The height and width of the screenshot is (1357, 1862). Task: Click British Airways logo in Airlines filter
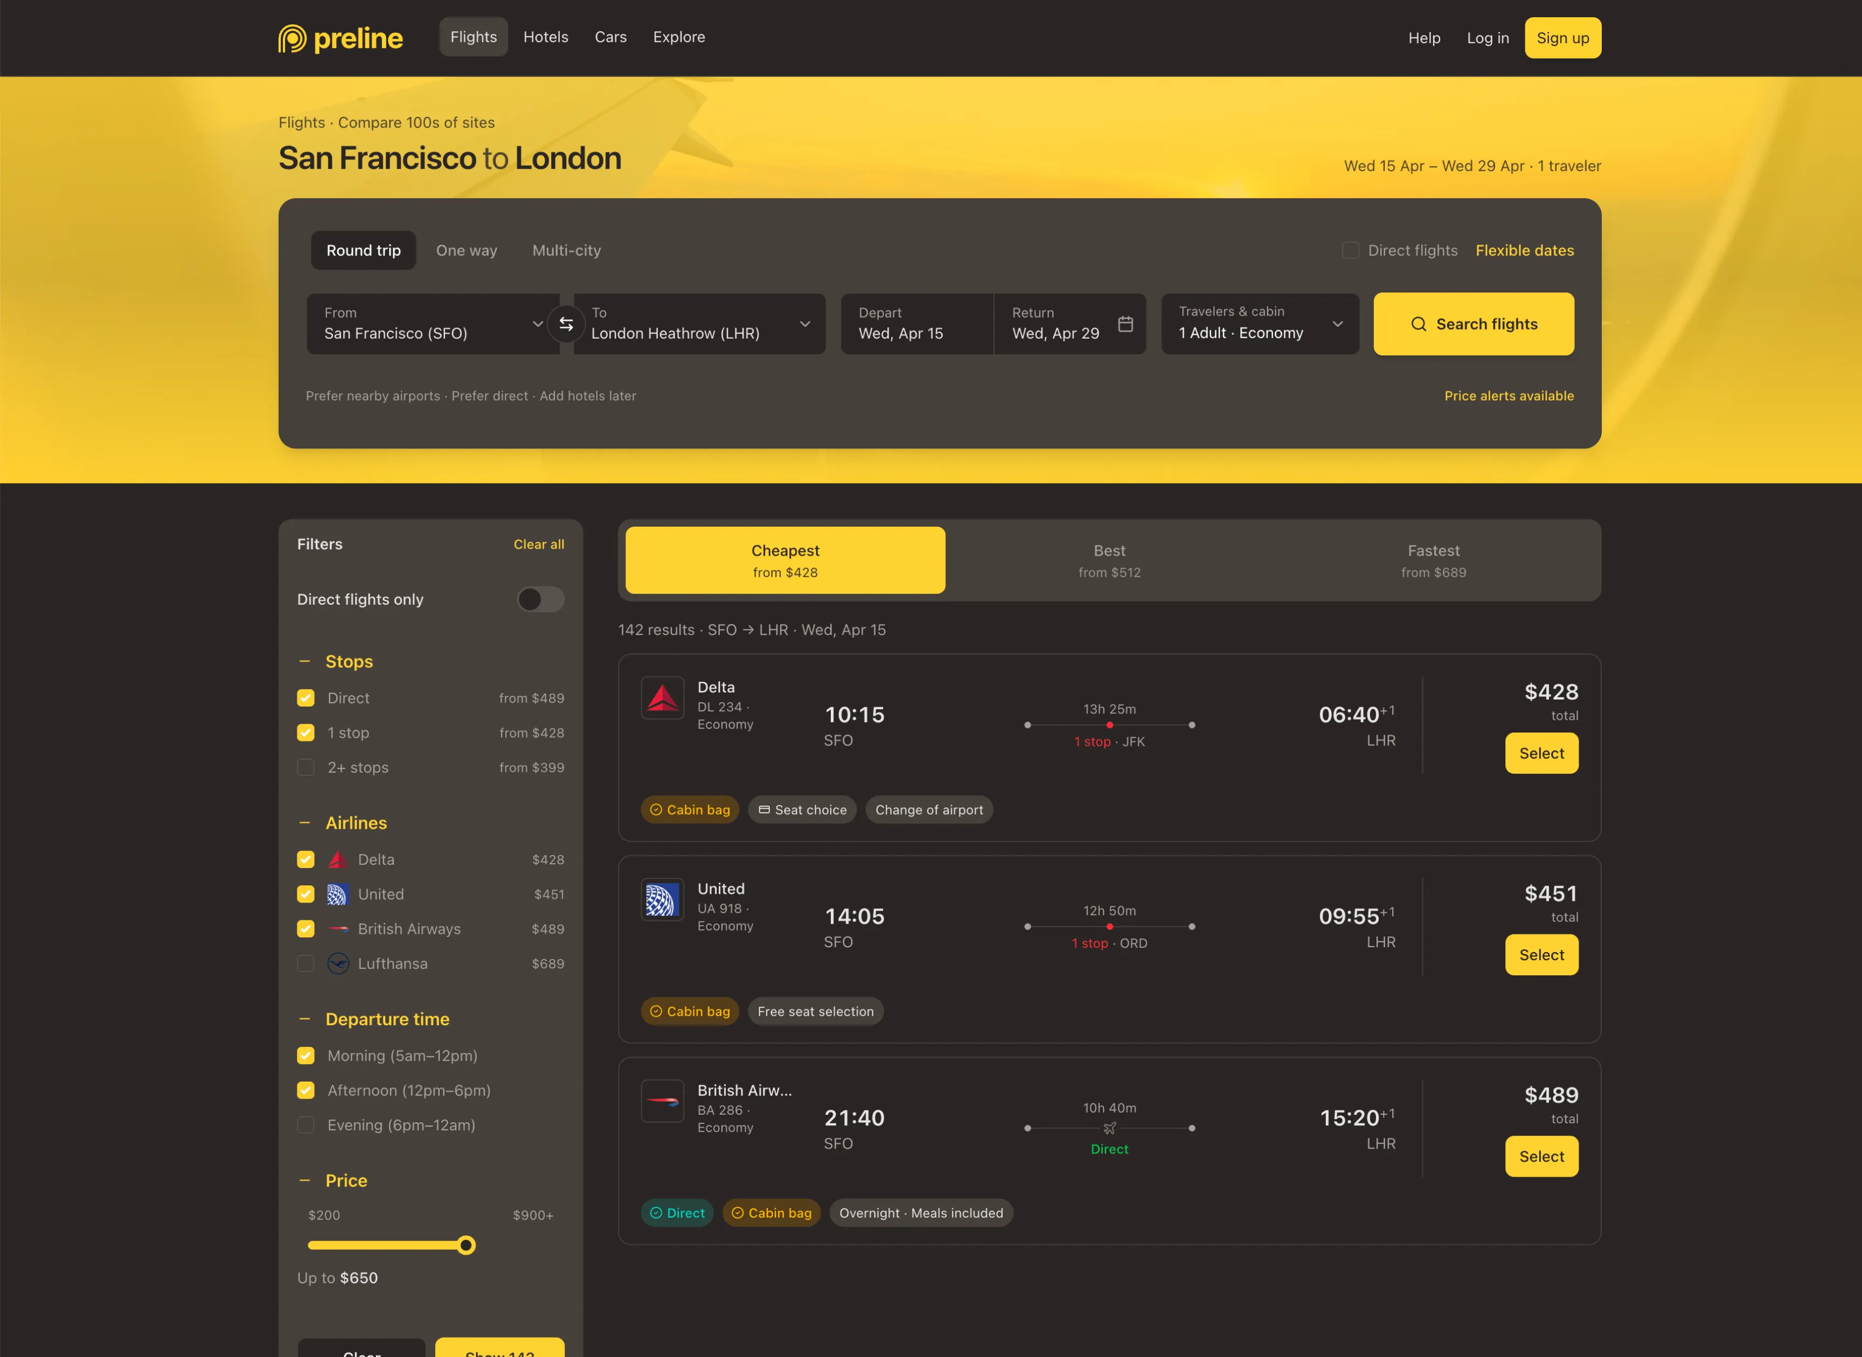tap(338, 929)
